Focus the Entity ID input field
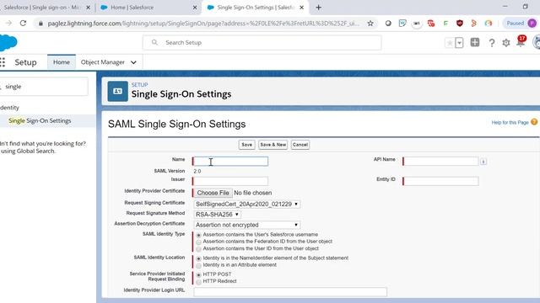 click(x=440, y=181)
